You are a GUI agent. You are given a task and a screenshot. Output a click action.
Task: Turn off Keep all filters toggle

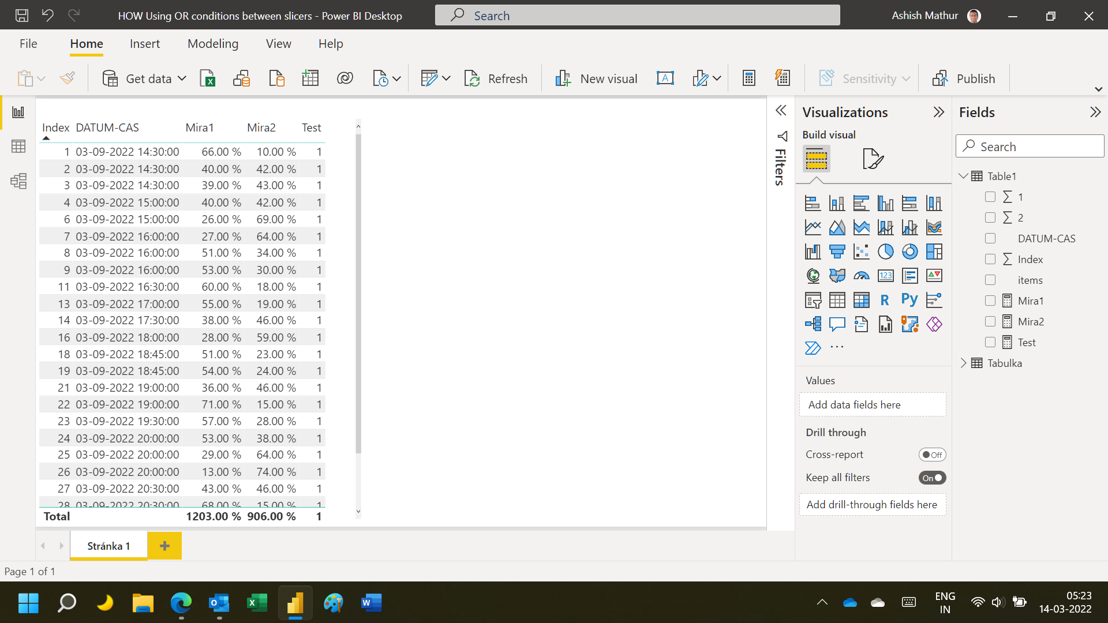point(932,478)
